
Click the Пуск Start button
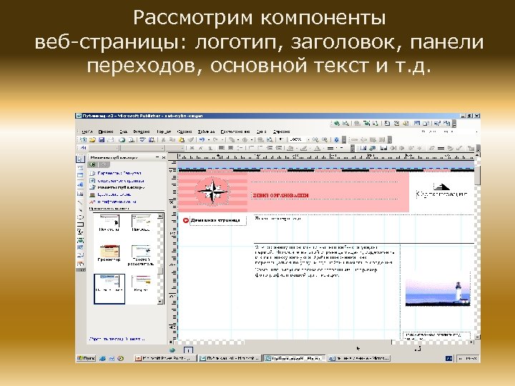tap(86, 358)
